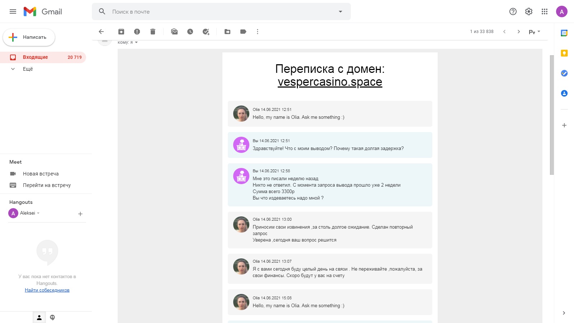Click the 'Уверена ,сегодня ваш вопрос решится' text

pos(295,240)
